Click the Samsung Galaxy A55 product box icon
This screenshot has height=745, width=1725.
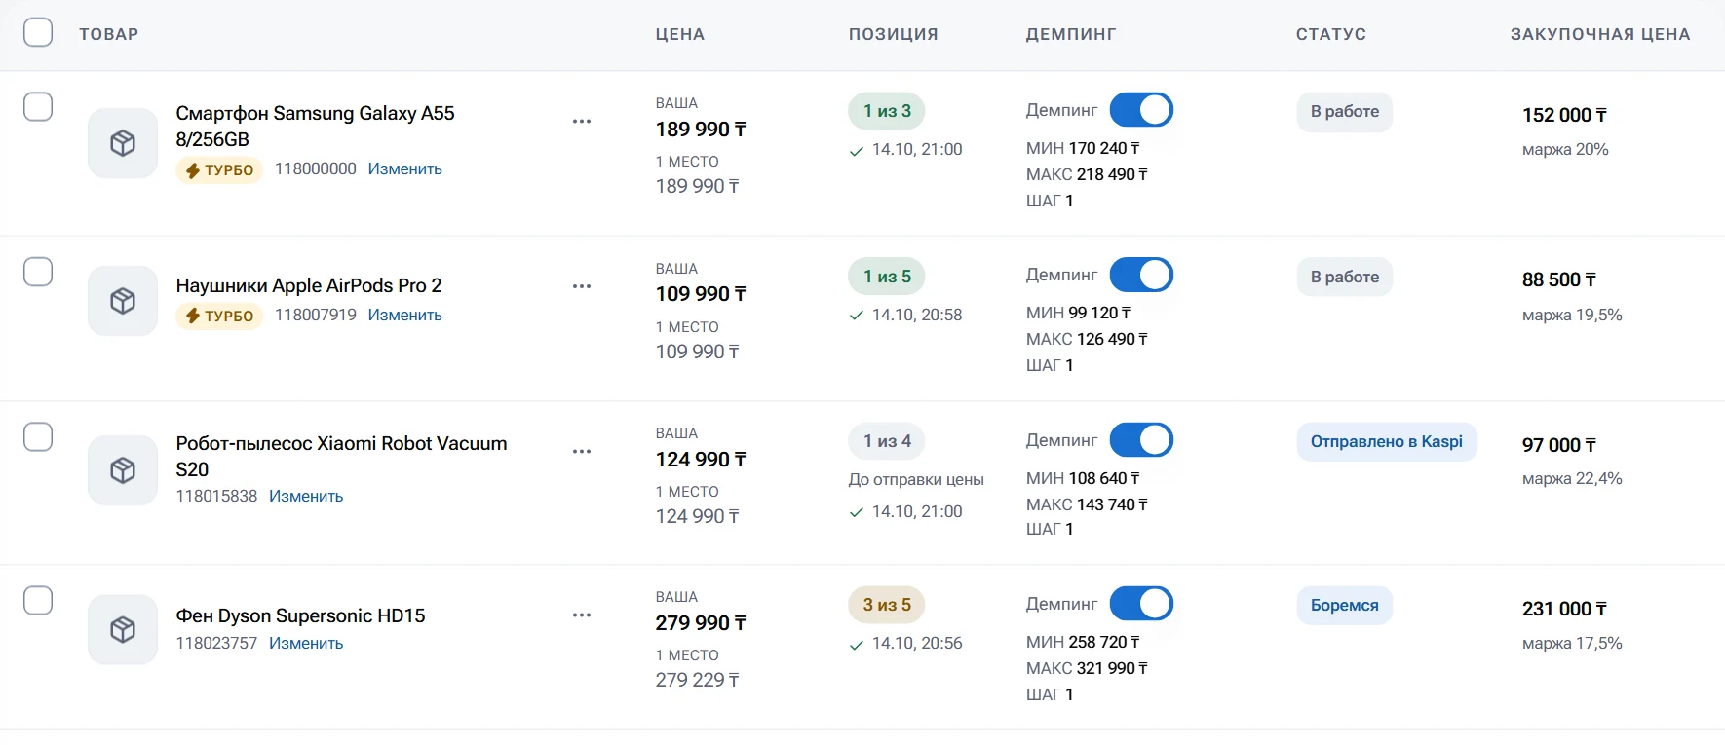[x=123, y=143]
